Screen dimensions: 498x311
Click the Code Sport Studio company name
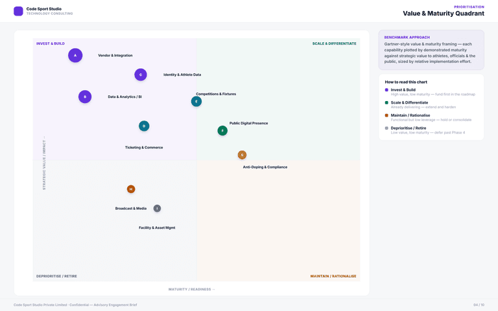[44, 9]
